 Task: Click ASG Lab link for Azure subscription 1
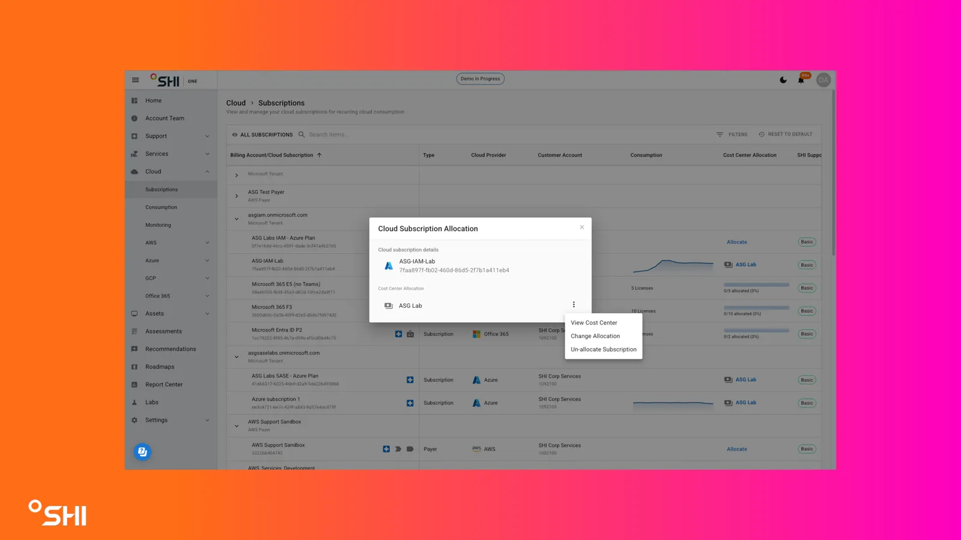746,403
